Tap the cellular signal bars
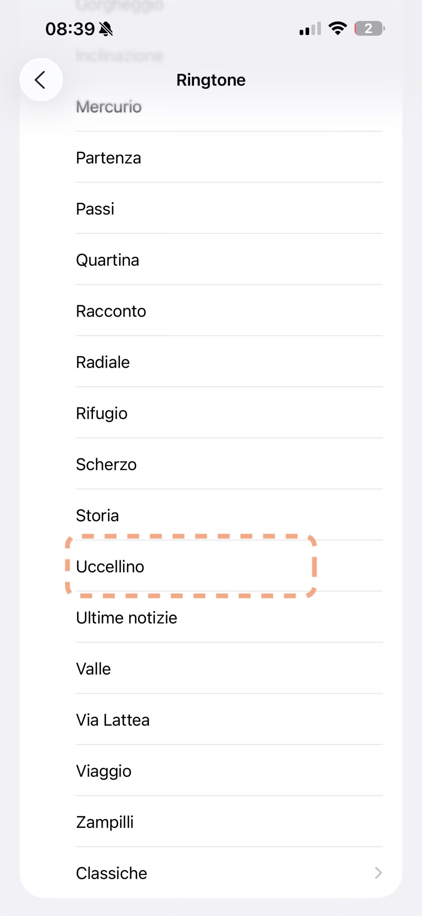 pyautogui.click(x=310, y=29)
